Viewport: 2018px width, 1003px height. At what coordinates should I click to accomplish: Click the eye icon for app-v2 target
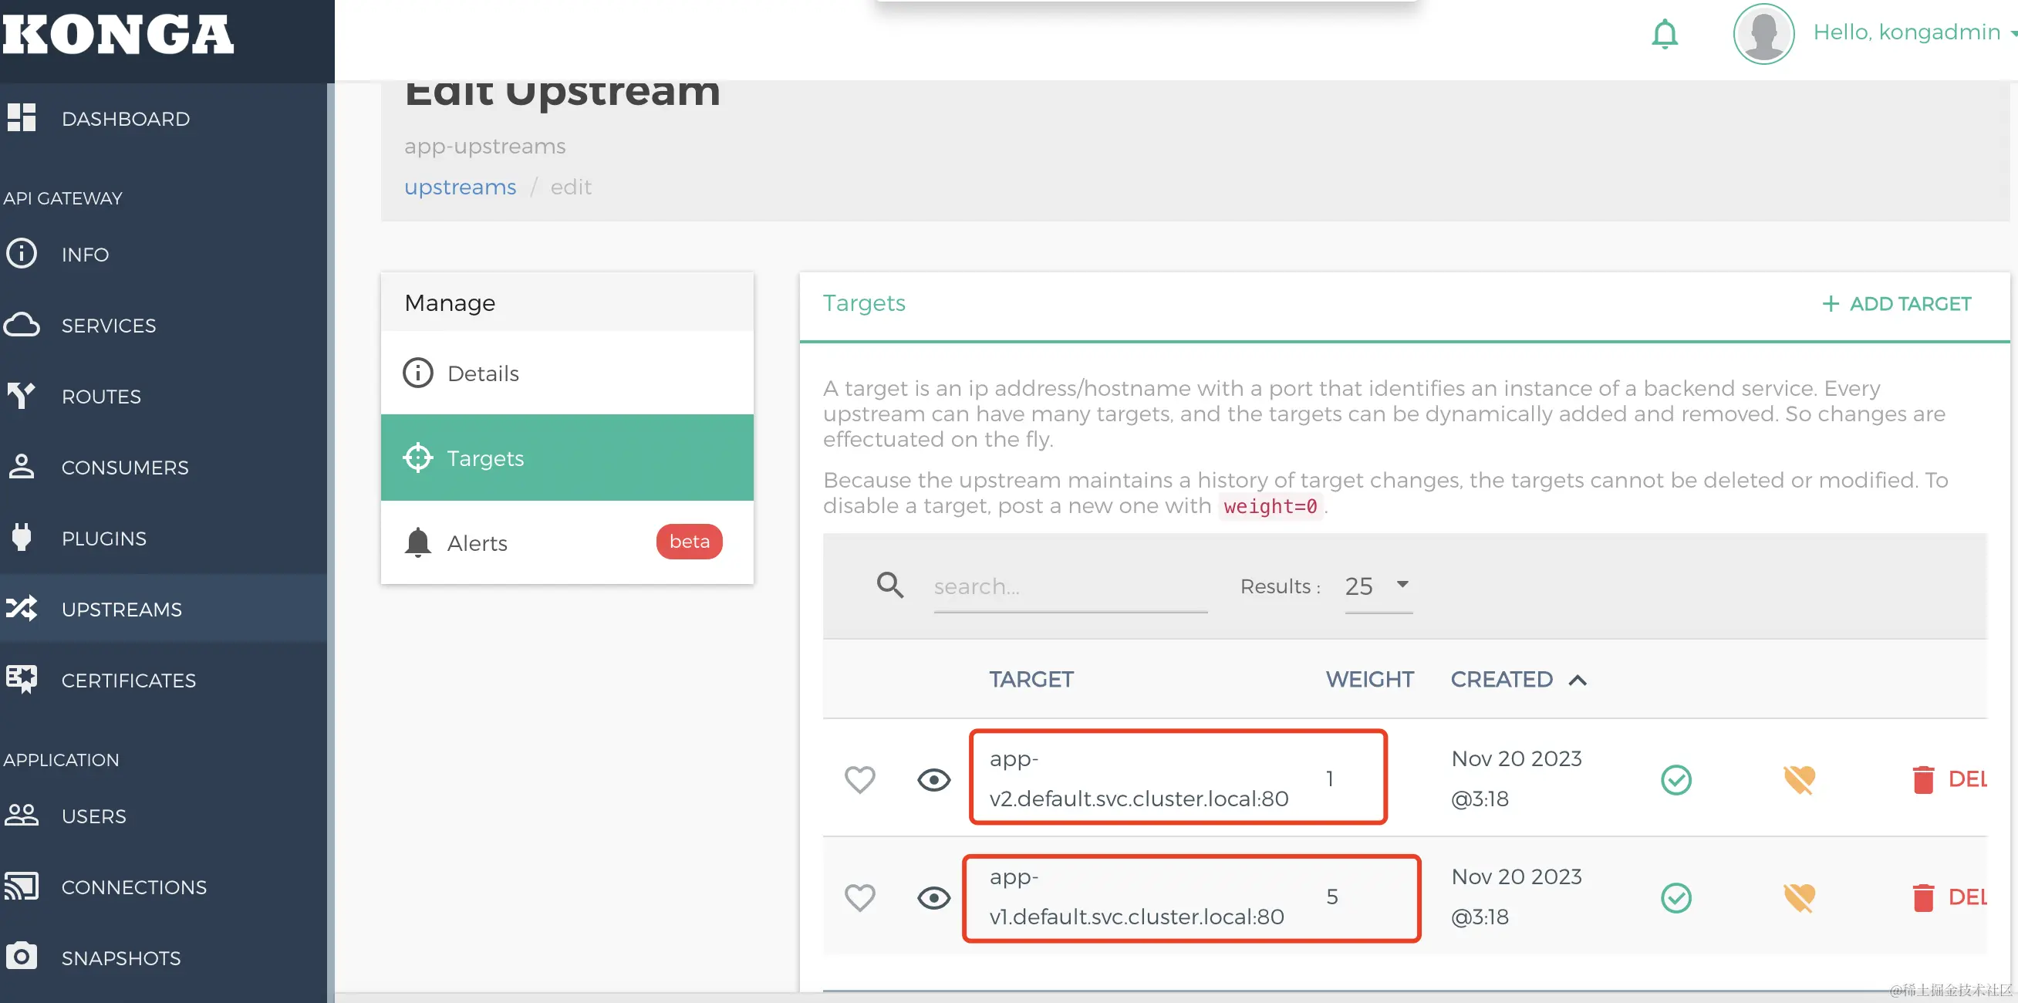(x=933, y=780)
